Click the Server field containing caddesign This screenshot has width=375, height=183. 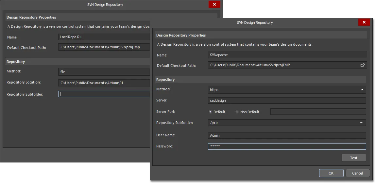click(x=287, y=100)
